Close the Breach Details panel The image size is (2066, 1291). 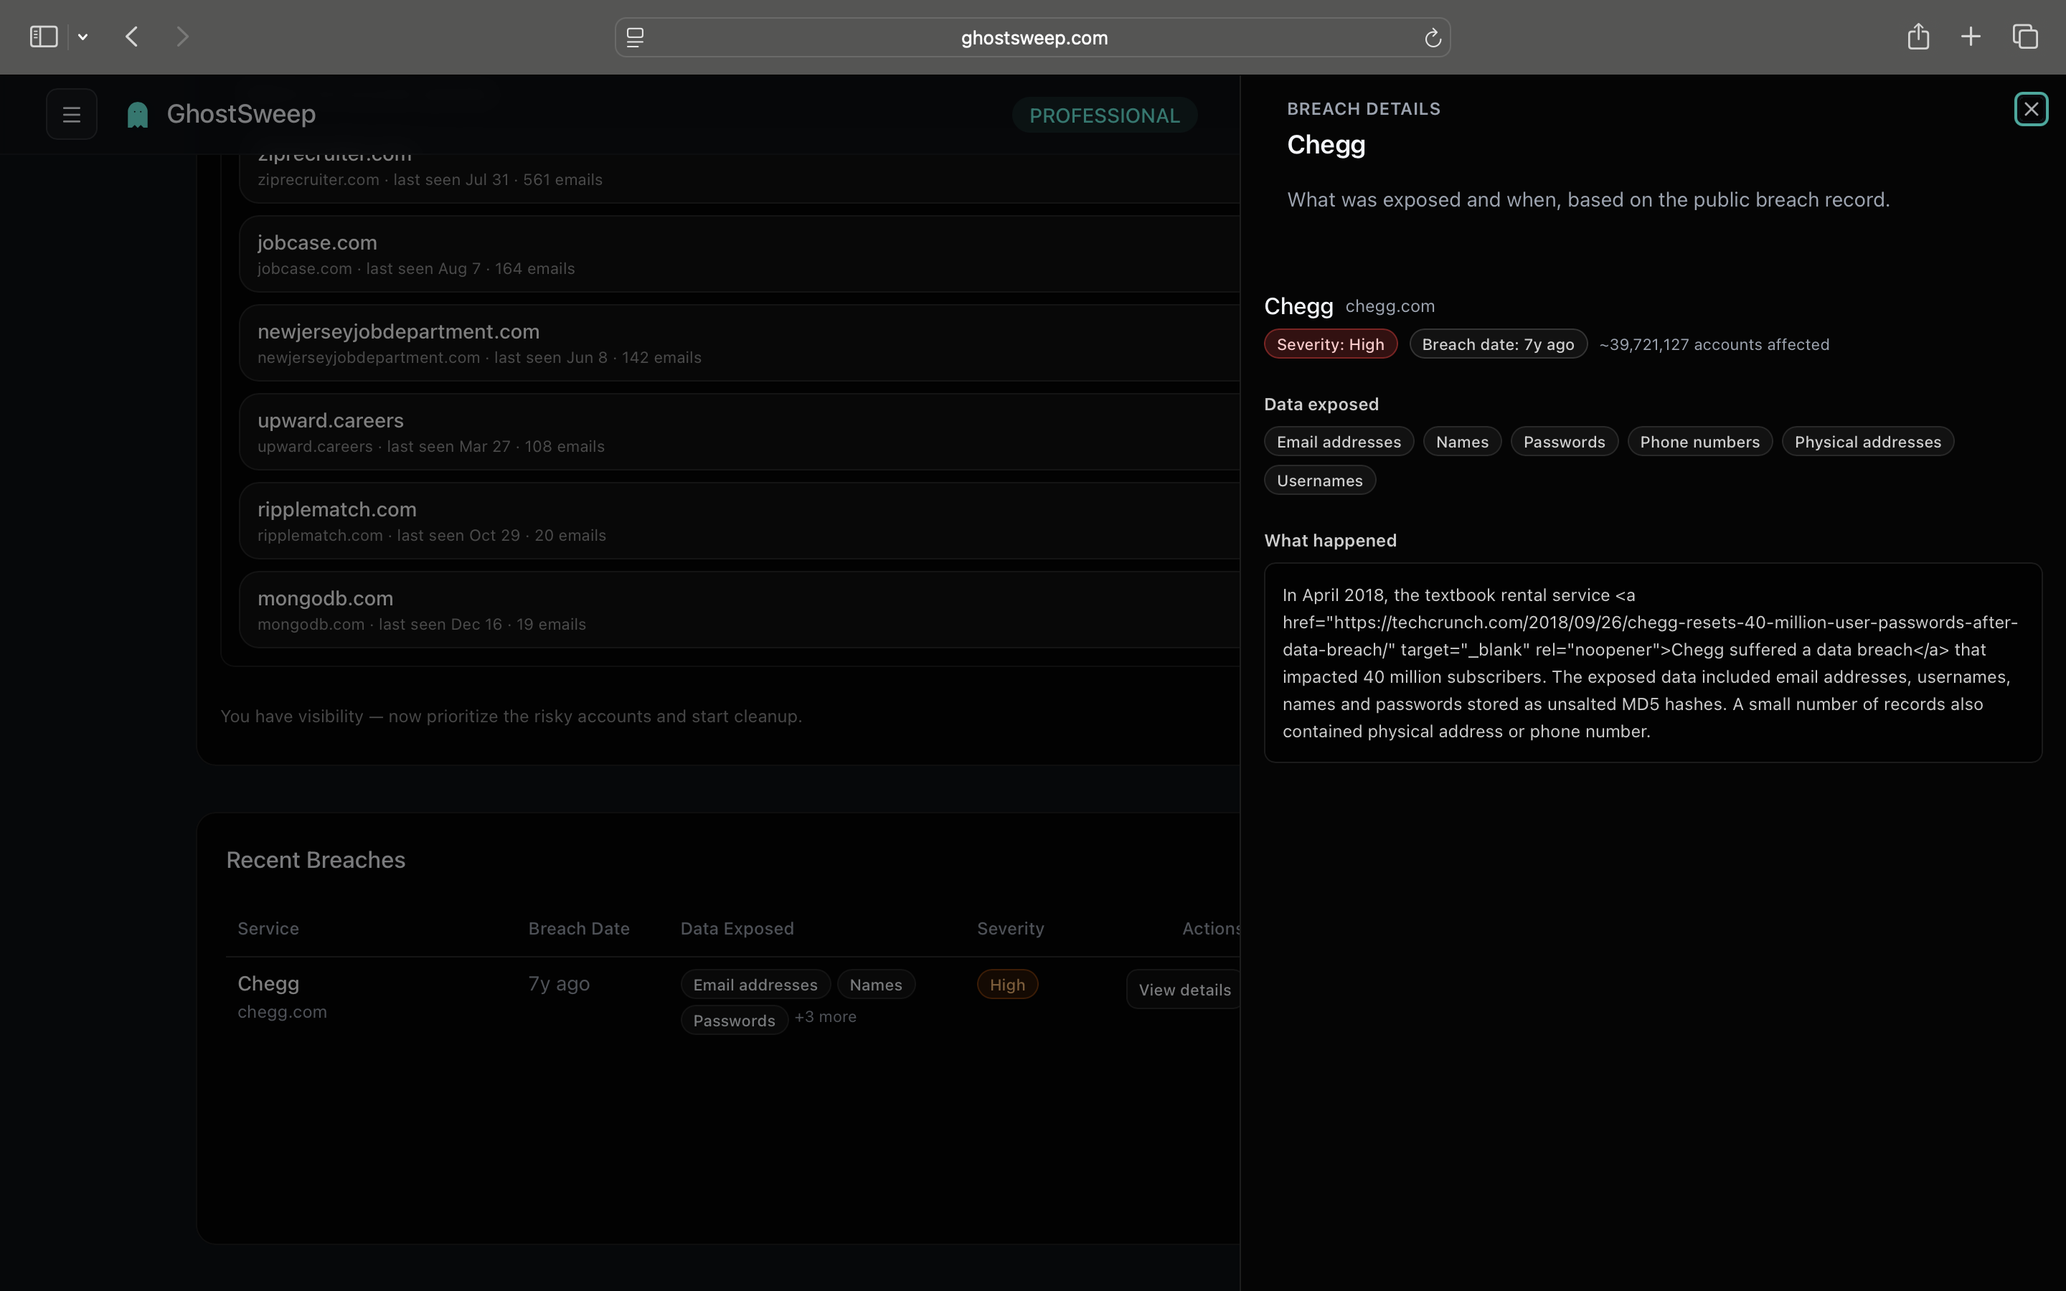click(2030, 109)
